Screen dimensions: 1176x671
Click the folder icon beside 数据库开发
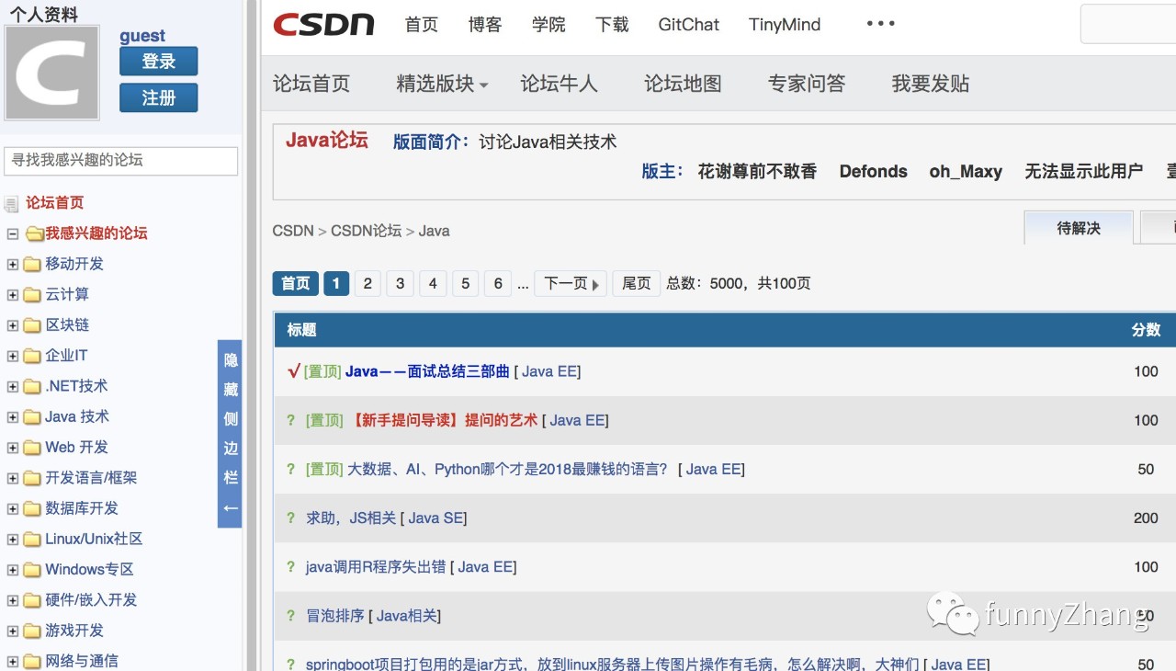pos(32,508)
